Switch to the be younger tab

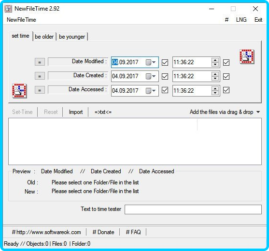pyautogui.click(x=72, y=37)
